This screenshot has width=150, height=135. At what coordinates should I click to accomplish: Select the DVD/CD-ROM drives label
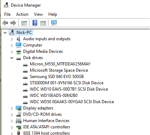(x=42, y=114)
